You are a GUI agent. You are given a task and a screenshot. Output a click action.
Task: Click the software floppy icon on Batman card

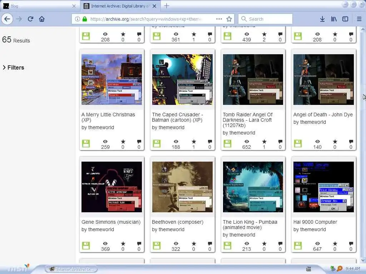[x=157, y=143]
